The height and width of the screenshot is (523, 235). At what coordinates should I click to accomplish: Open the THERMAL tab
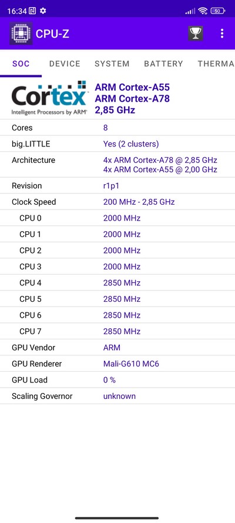216,64
